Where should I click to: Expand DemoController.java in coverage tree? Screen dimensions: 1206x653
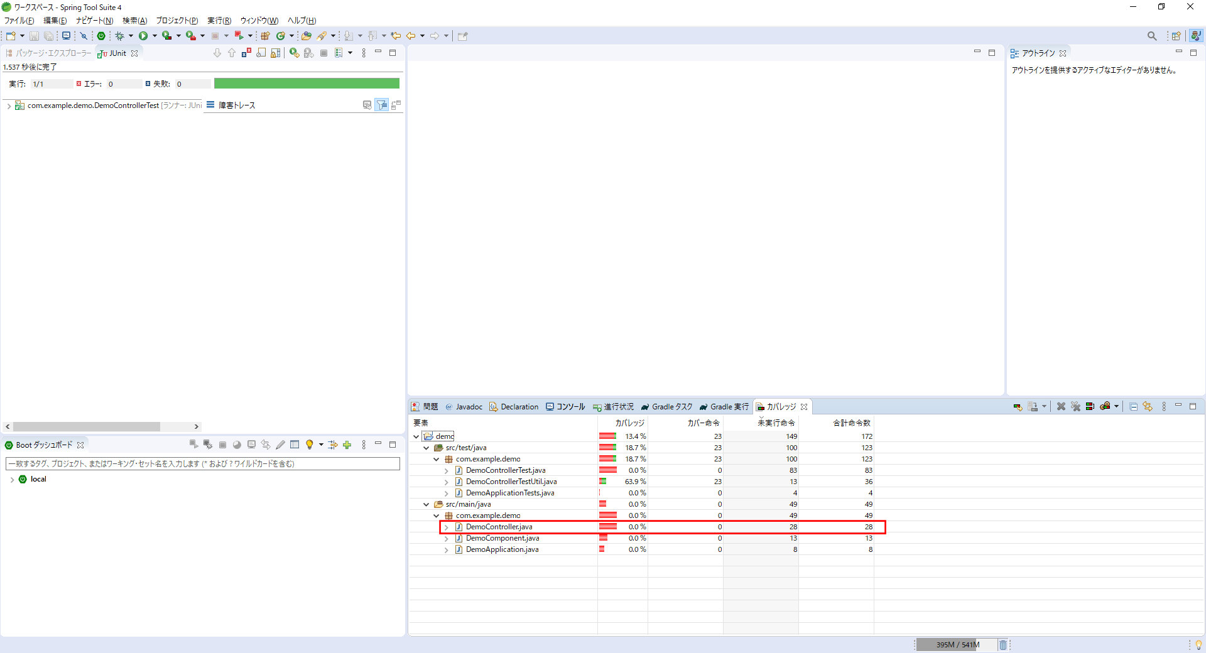click(447, 527)
